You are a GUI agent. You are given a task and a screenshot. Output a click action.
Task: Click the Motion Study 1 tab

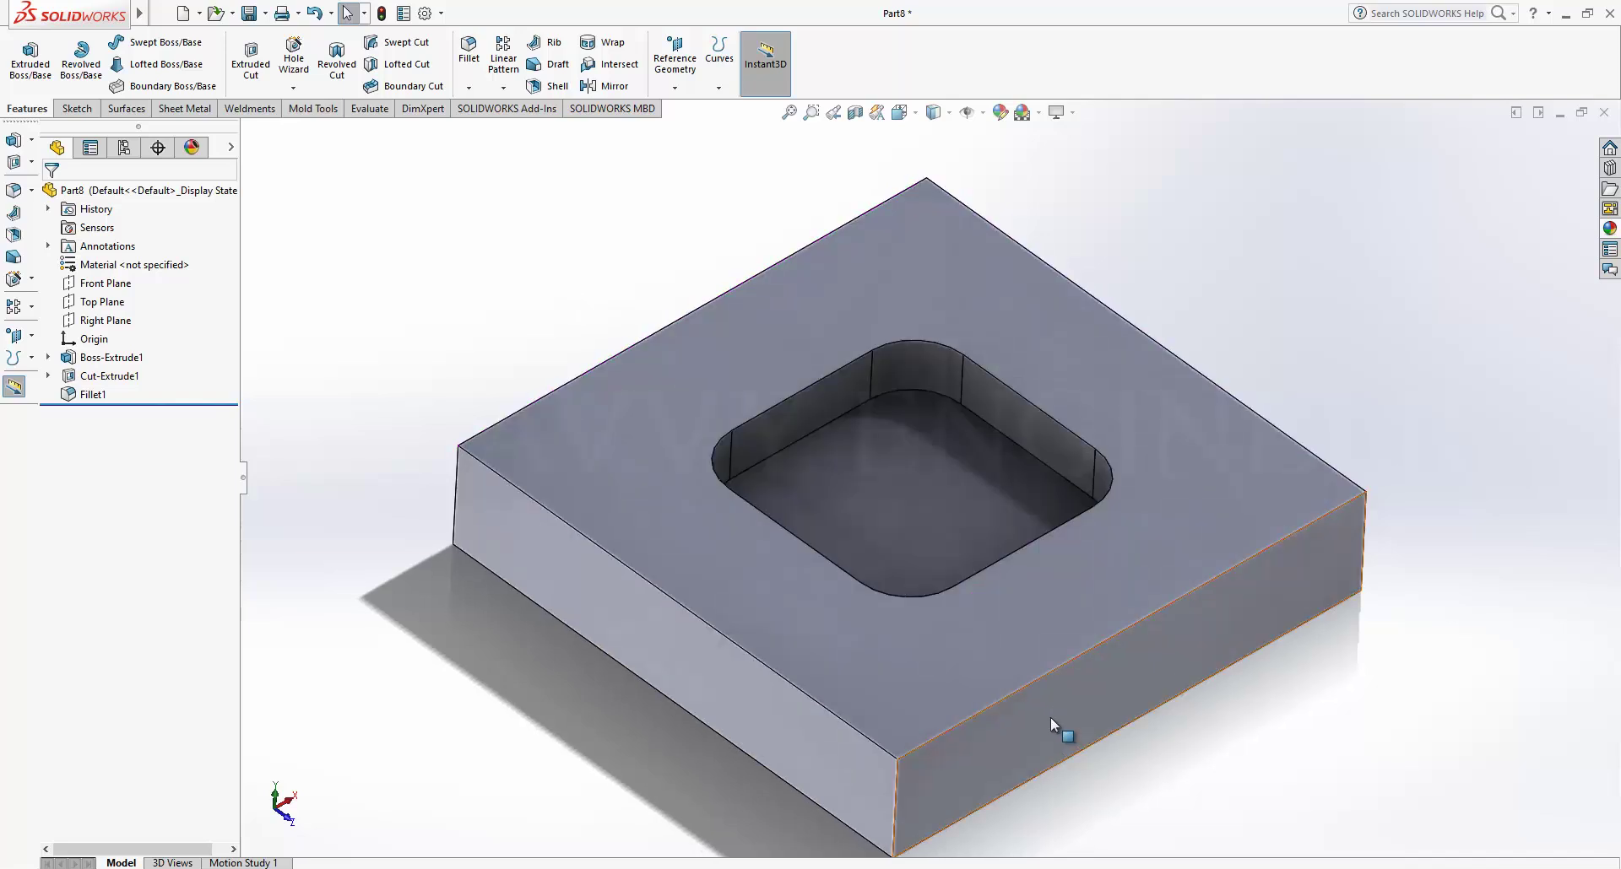click(243, 862)
